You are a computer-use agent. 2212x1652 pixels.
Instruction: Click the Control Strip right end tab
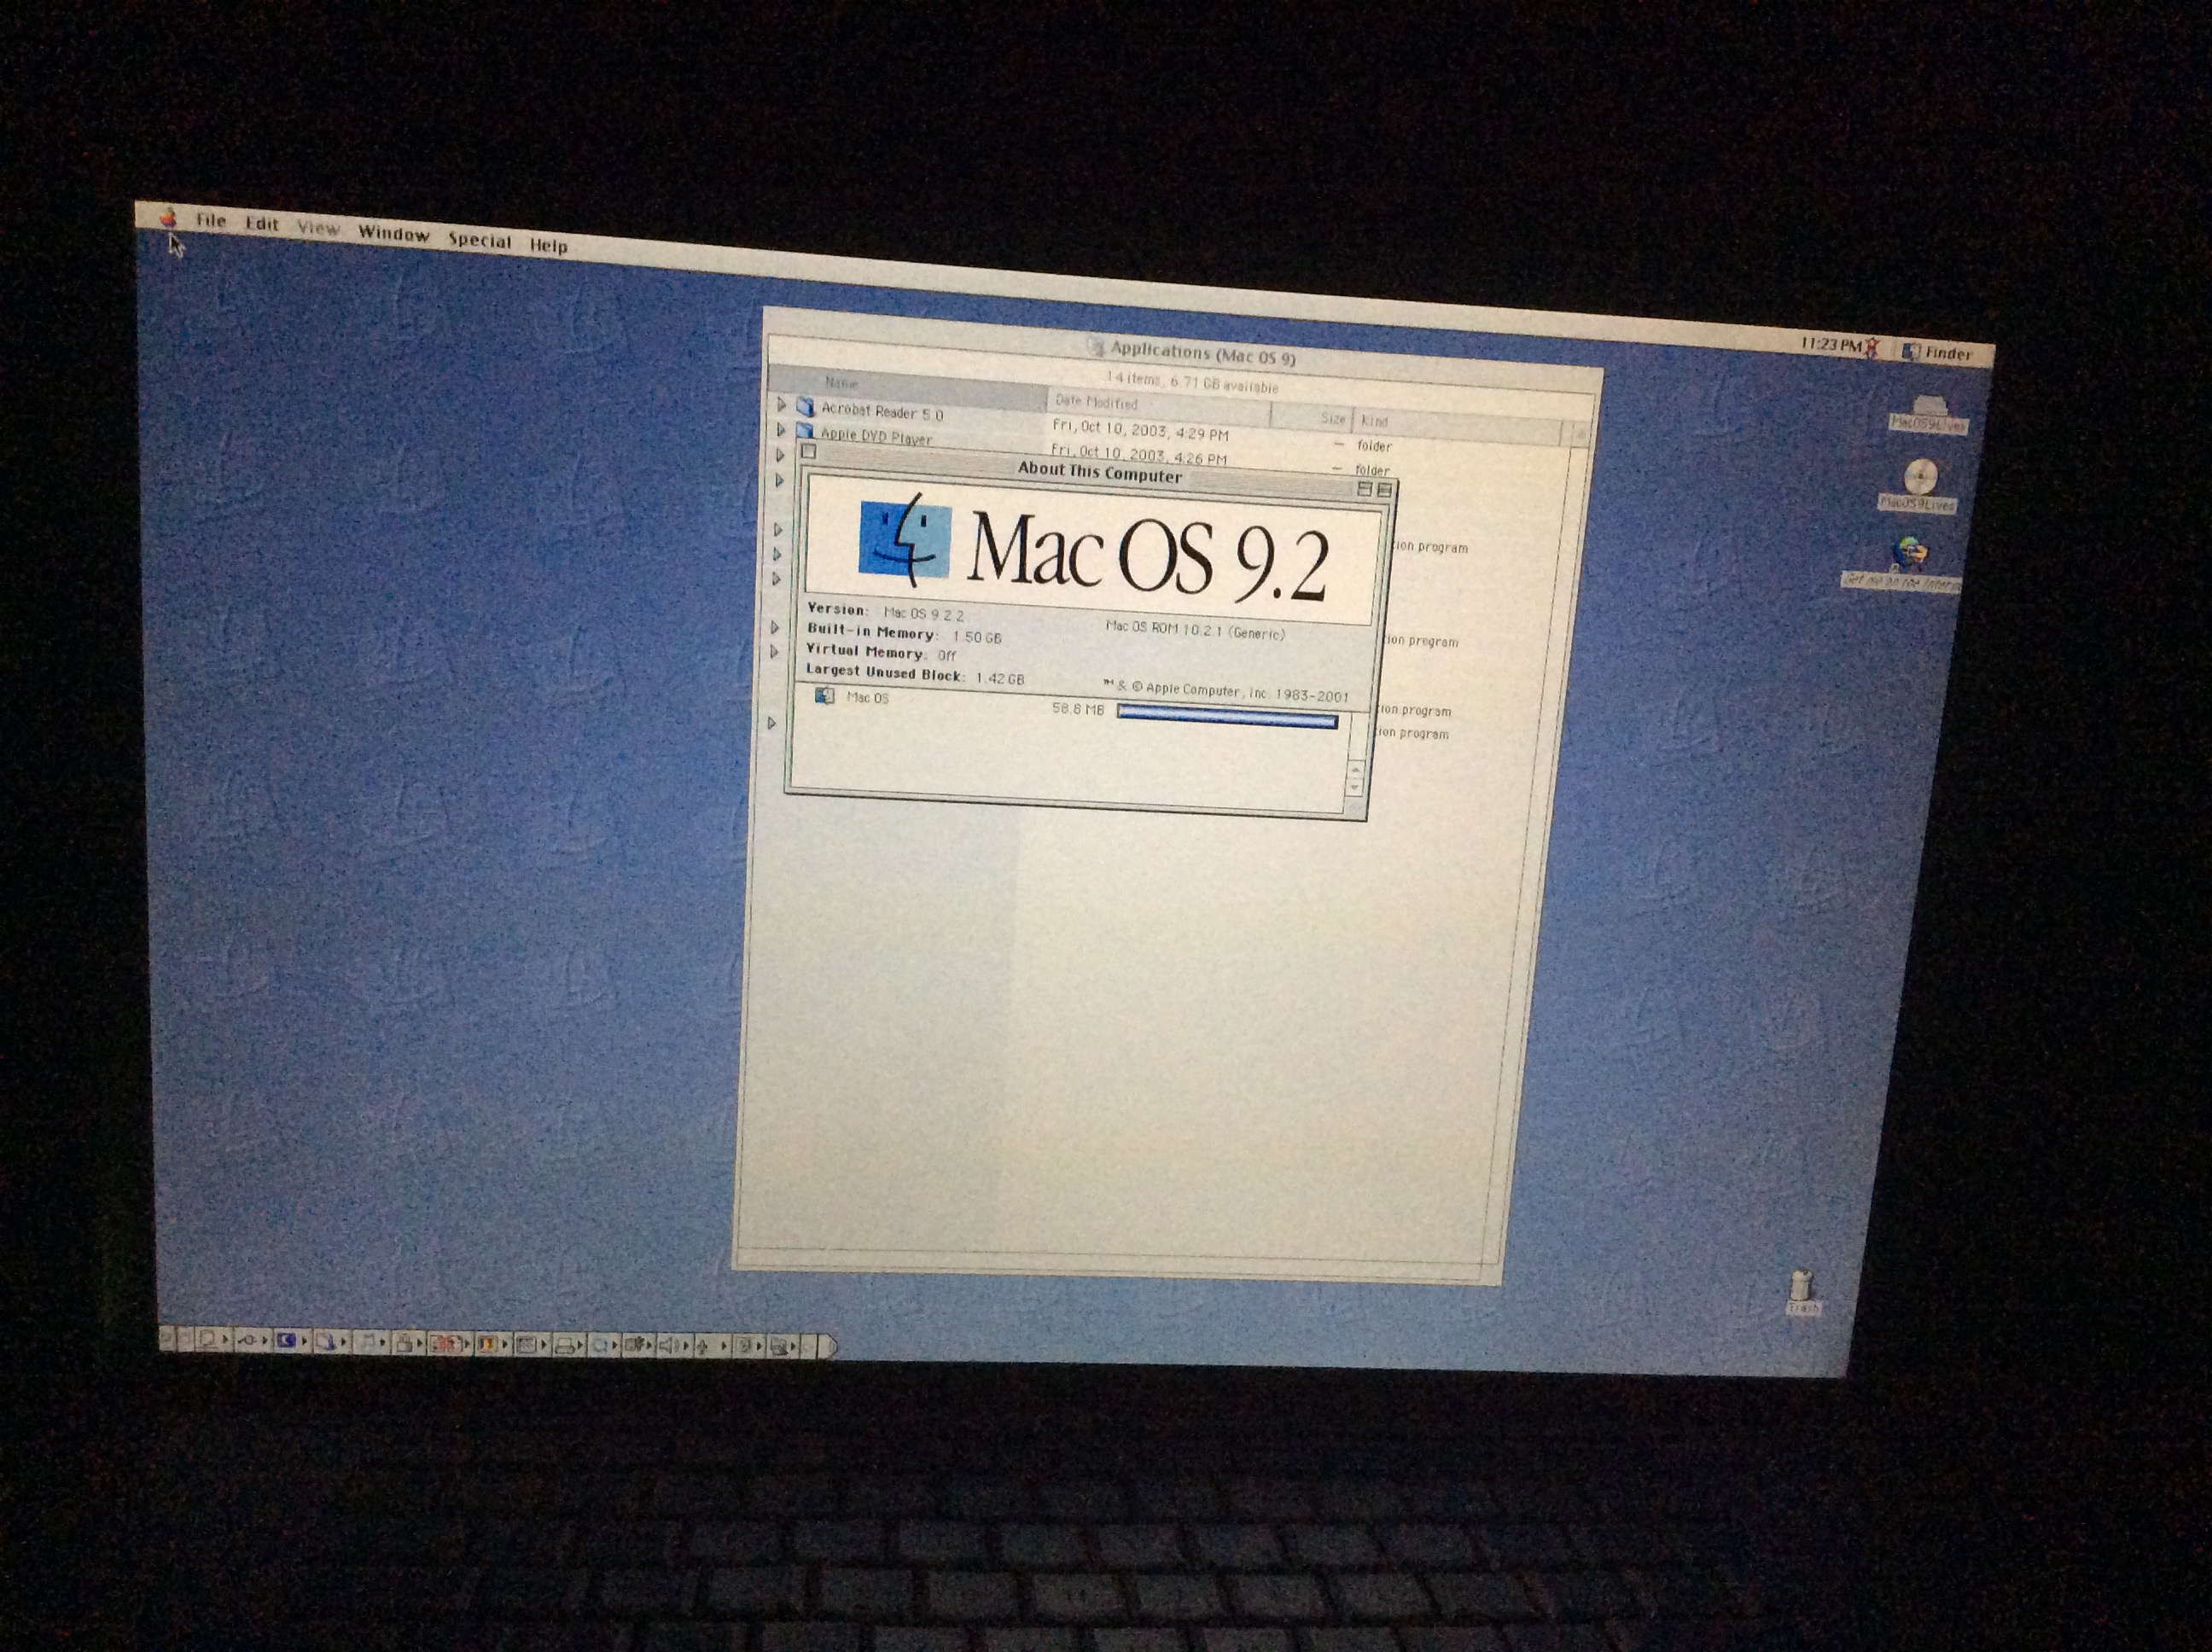[827, 1347]
